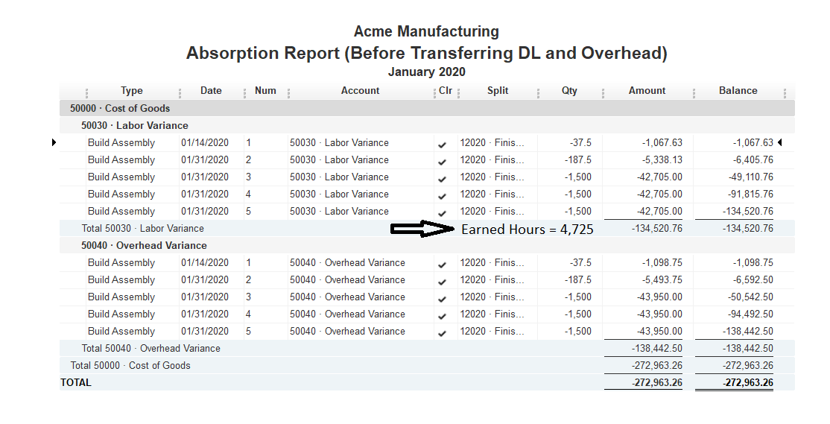Click the Qty column header

569,90
